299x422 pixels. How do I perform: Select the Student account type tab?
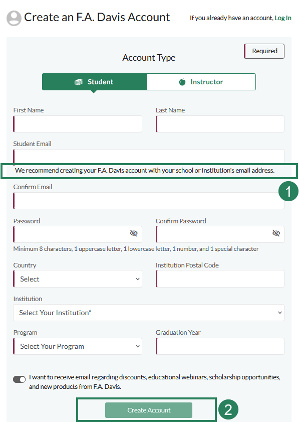(x=94, y=81)
